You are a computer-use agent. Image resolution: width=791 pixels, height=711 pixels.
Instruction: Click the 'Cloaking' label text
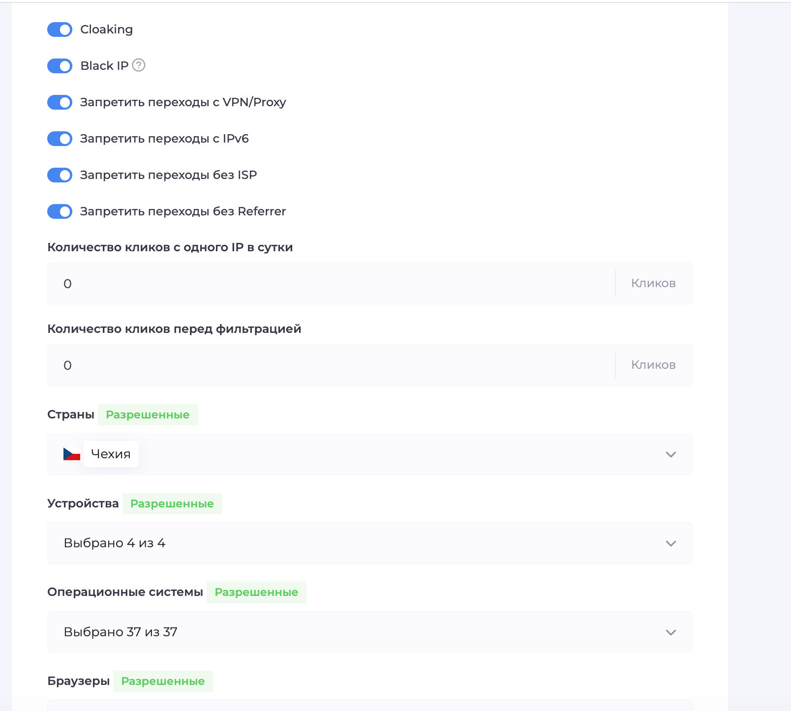[x=106, y=30]
